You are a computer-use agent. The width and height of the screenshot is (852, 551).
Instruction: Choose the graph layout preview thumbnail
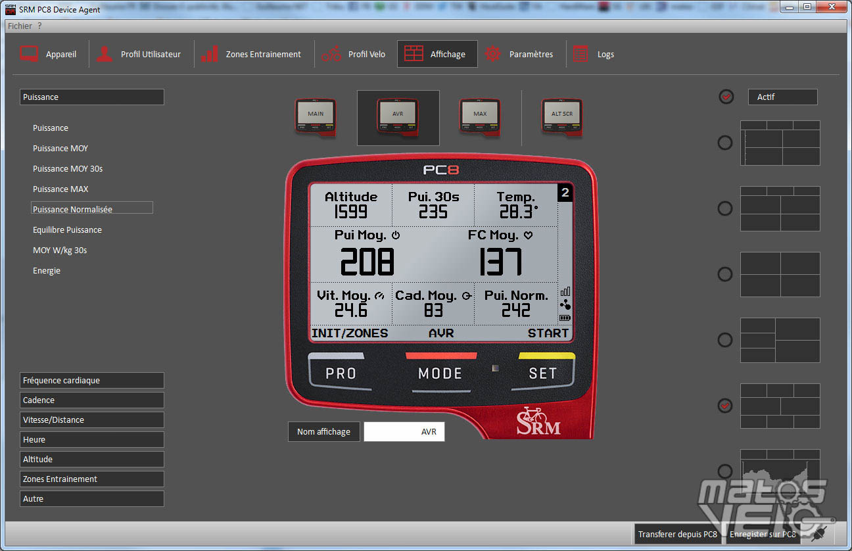pyautogui.click(x=780, y=471)
